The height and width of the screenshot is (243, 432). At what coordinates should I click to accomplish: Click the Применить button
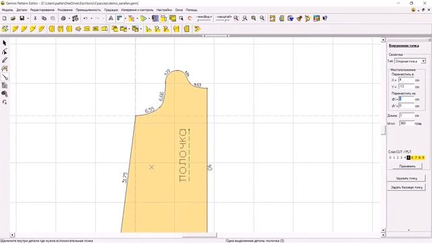(407, 166)
